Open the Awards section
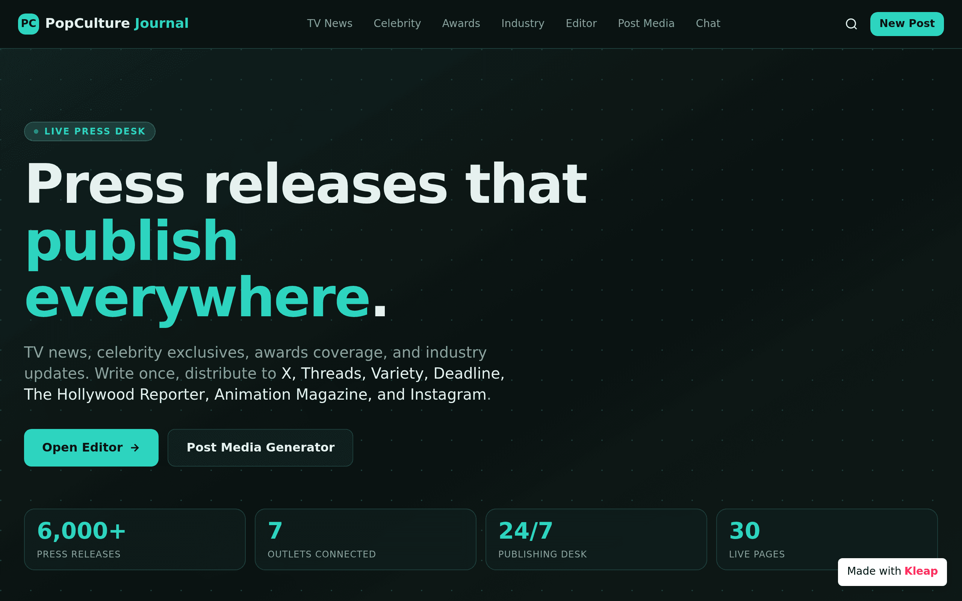The image size is (962, 601). 461,23
